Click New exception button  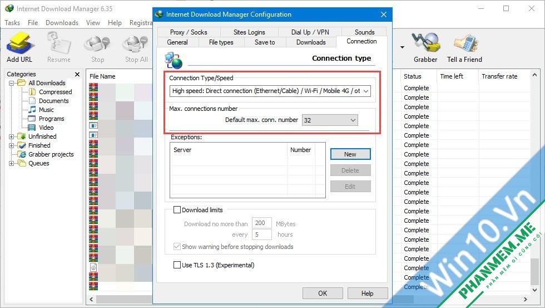pos(350,154)
